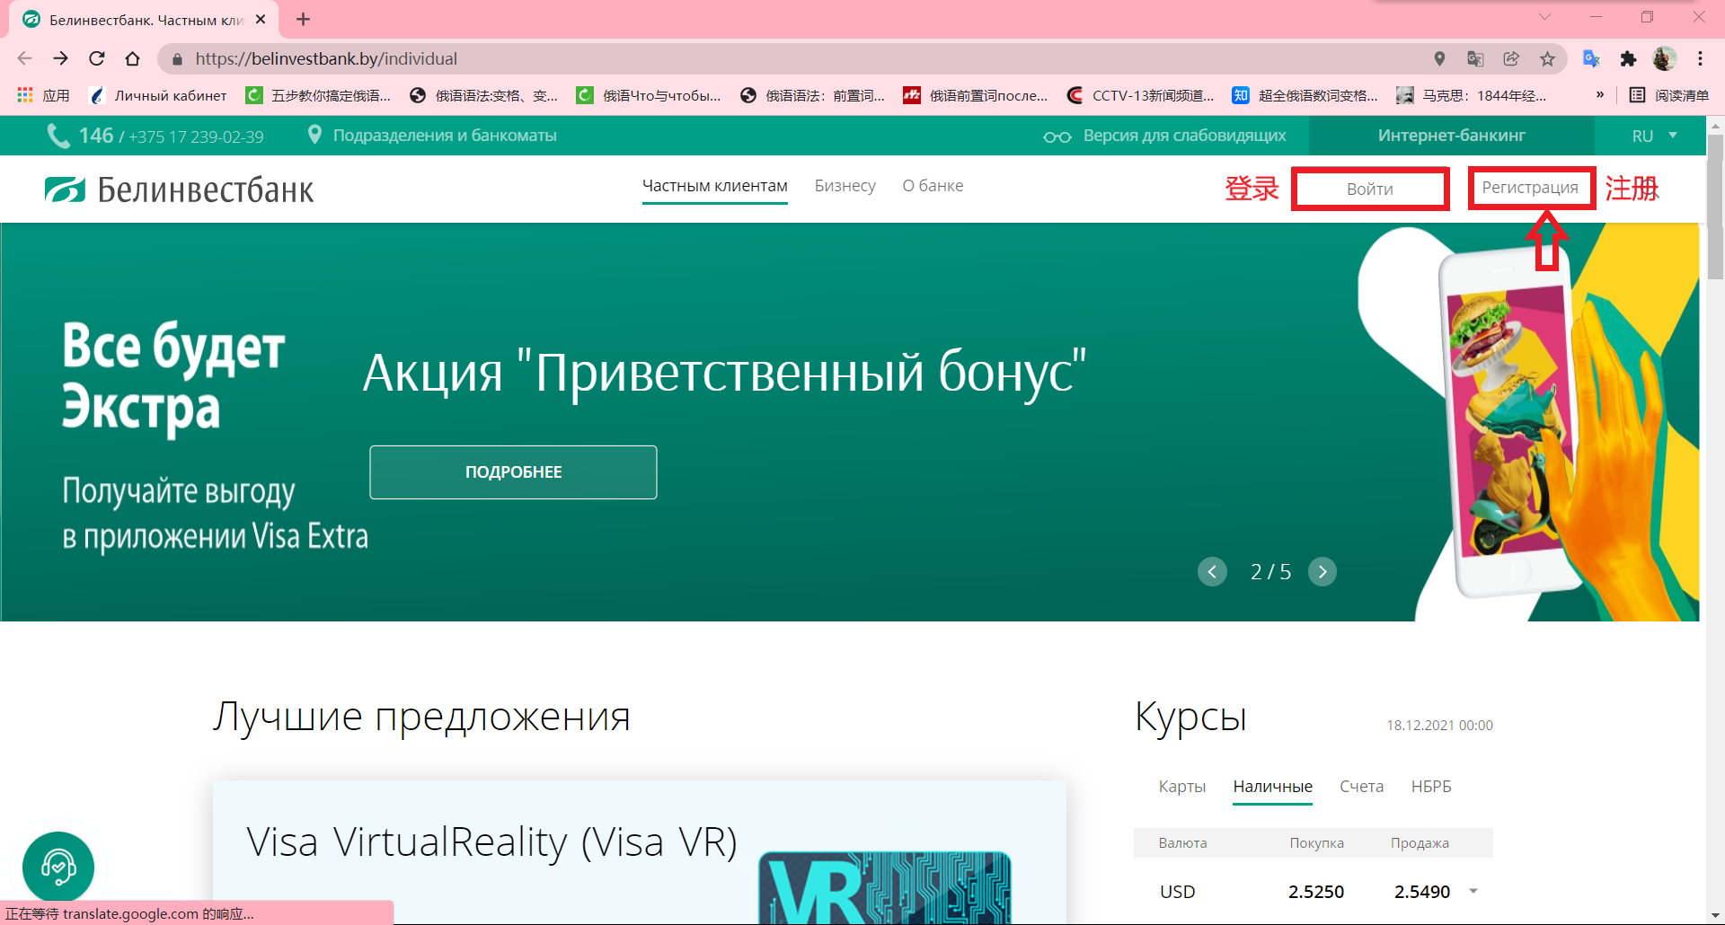Click the Белинвестбанк logo
This screenshot has width=1725, height=925.
[180, 189]
